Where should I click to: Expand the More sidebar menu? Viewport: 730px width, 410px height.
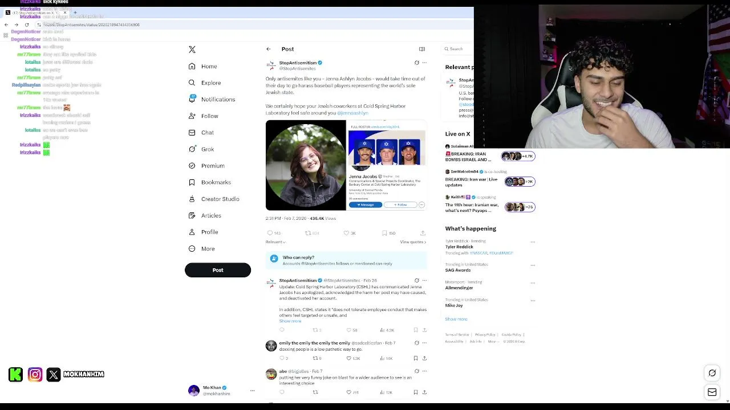tap(202, 249)
